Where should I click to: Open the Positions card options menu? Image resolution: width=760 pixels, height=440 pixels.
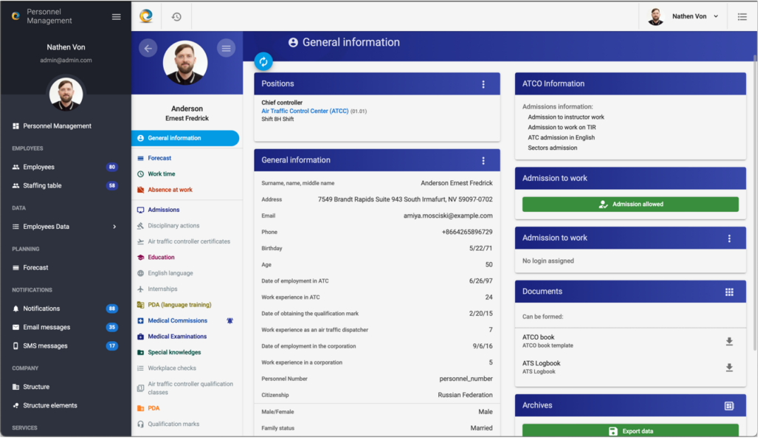pyautogui.click(x=483, y=84)
